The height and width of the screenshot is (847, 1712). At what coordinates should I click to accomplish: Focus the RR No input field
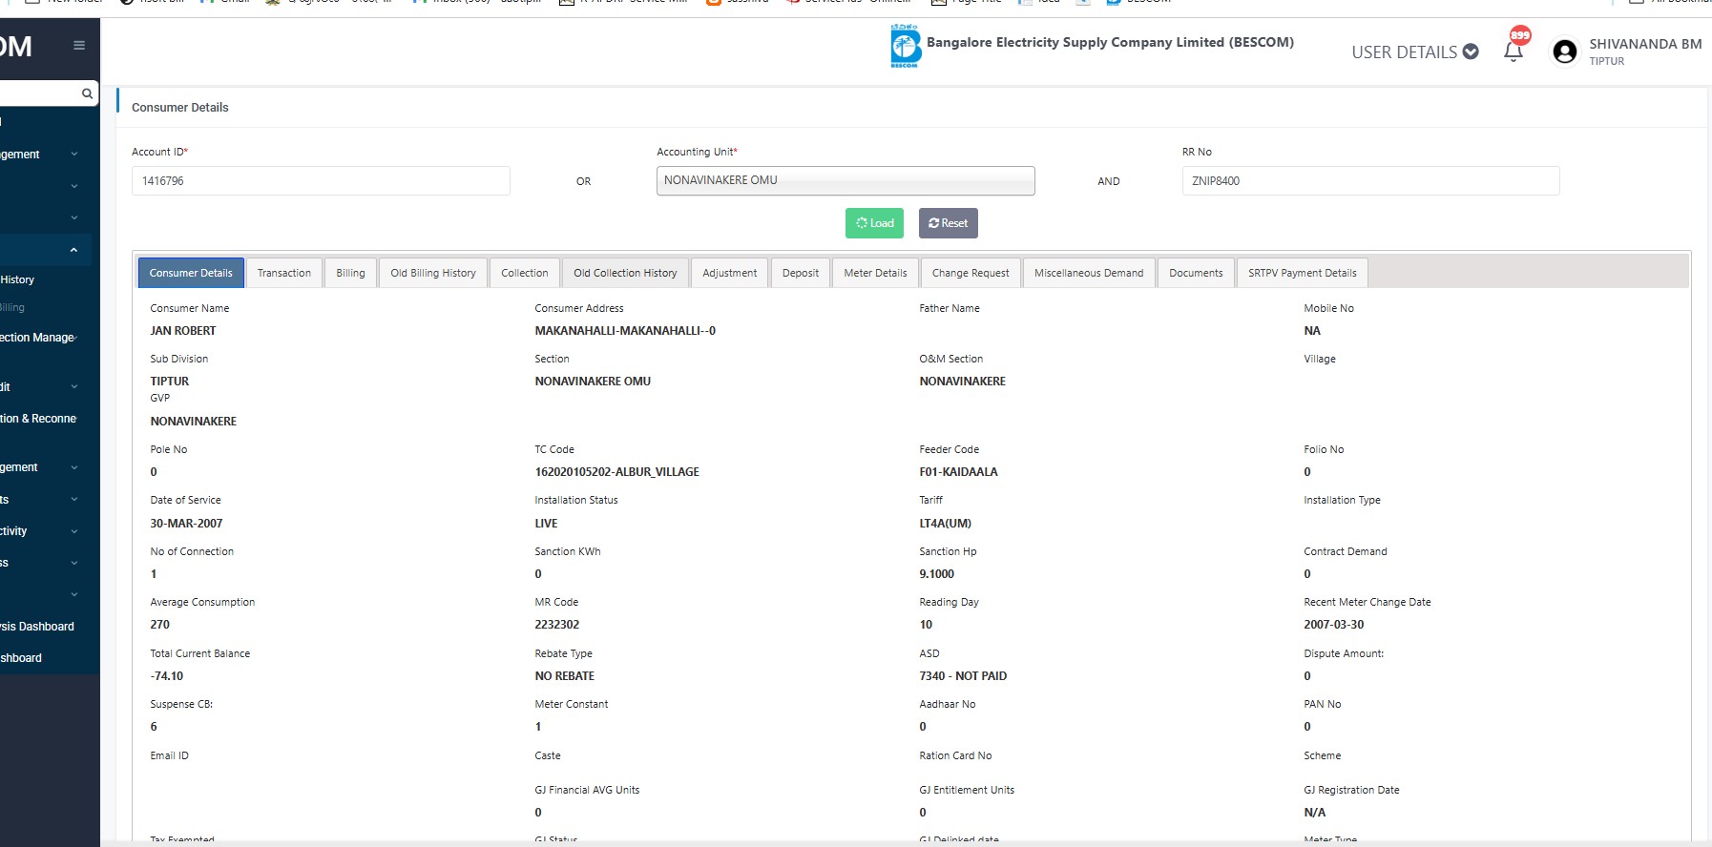click(1370, 181)
